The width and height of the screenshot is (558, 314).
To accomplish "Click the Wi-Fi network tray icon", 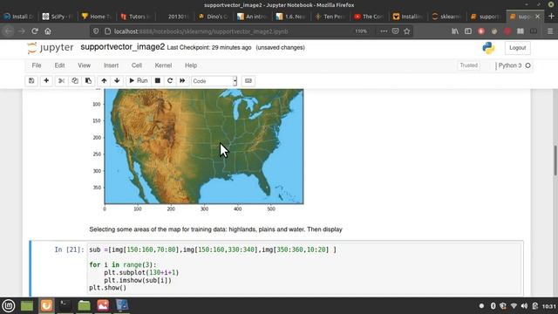I will [514, 306].
